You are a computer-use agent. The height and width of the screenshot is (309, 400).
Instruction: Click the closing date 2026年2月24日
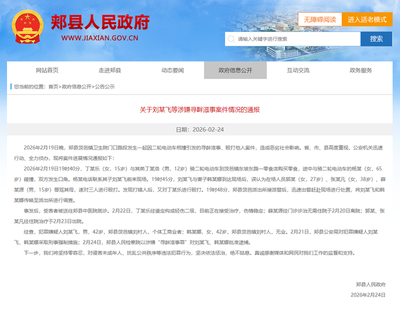point(368,295)
